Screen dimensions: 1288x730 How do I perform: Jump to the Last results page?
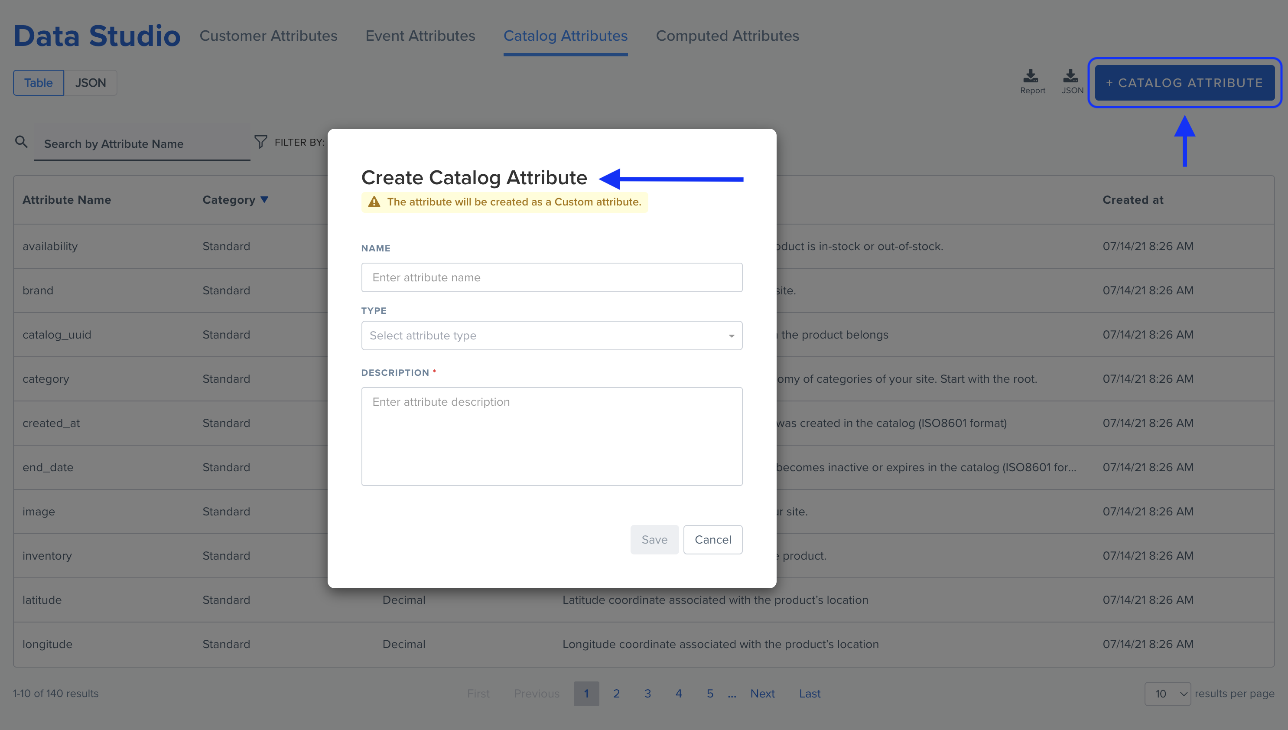point(810,694)
